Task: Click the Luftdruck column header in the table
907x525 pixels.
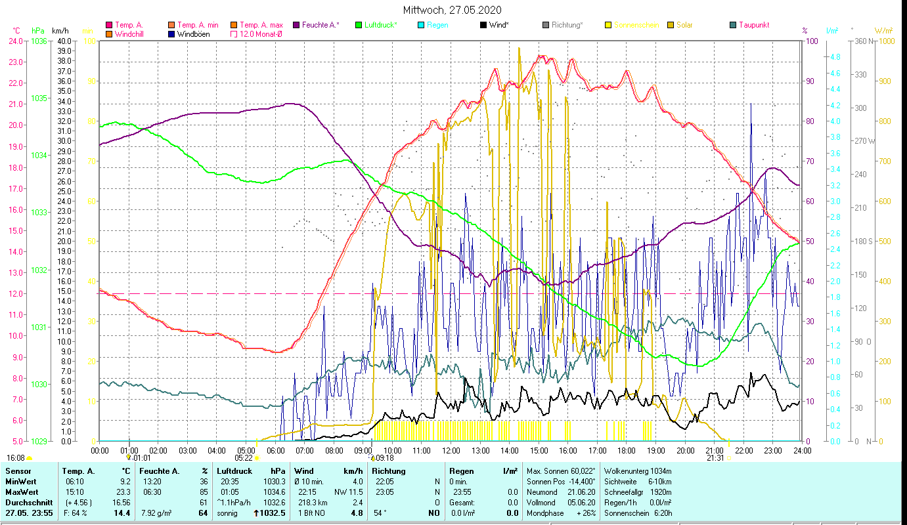Action: click(236, 471)
